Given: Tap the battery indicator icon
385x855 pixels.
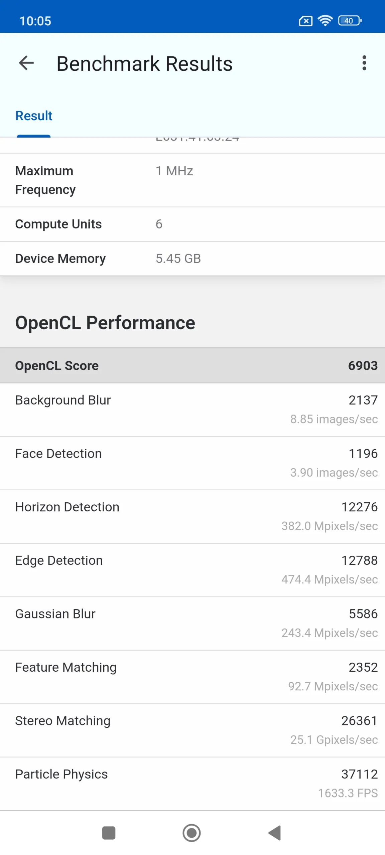Looking at the screenshot, I should point(350,21).
